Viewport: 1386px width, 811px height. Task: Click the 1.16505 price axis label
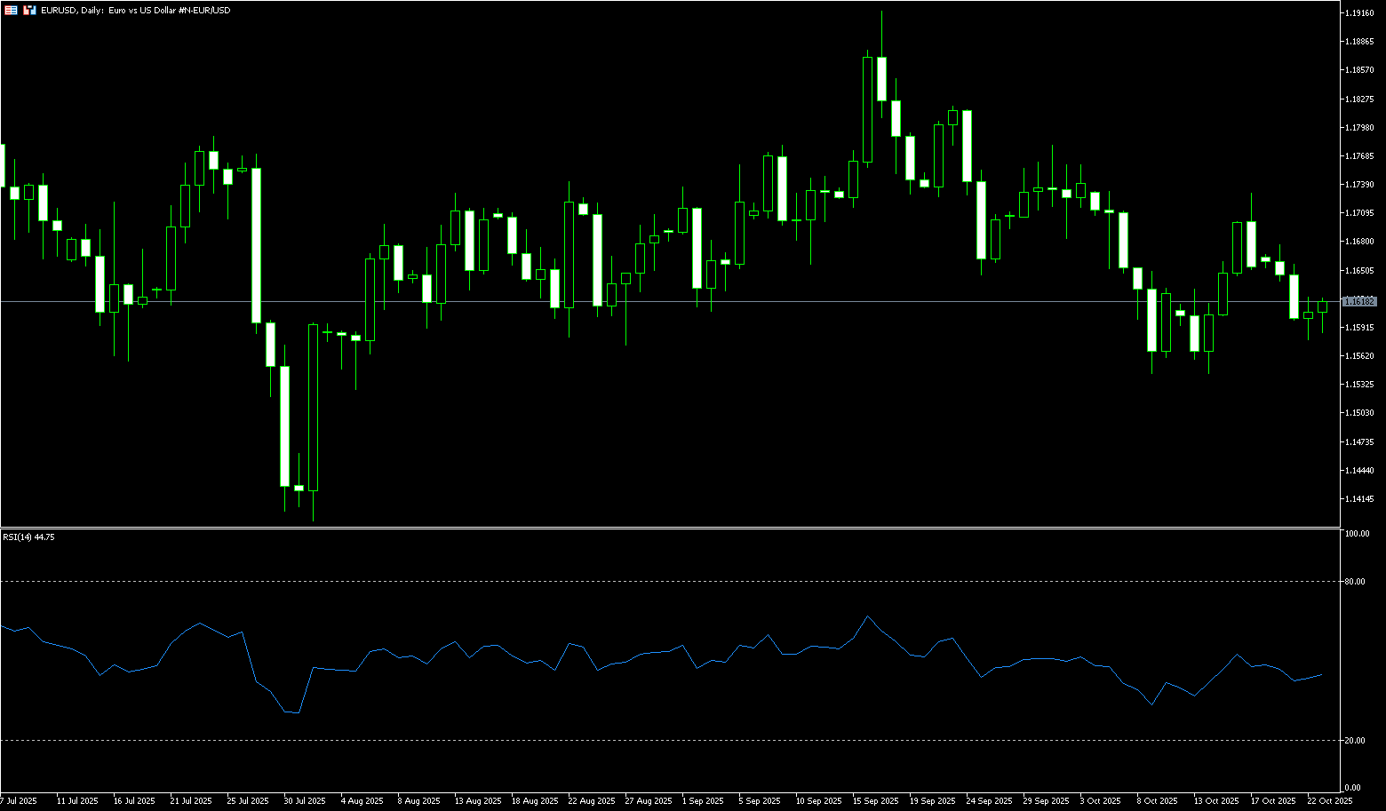(x=1359, y=270)
